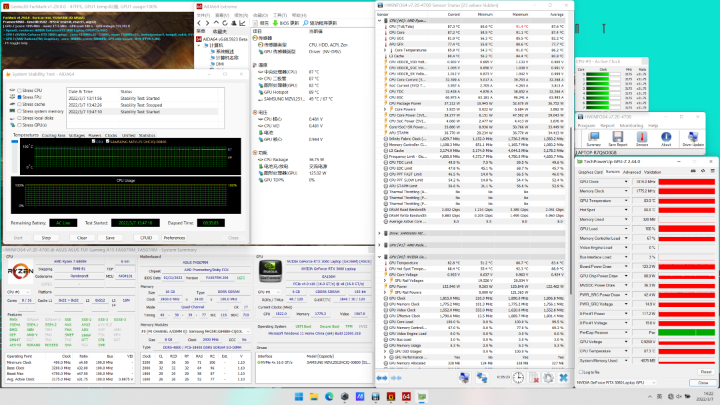Check GPU-Z Log to file checkbox
Viewport: 720px width, 405px height.
pos(581,372)
